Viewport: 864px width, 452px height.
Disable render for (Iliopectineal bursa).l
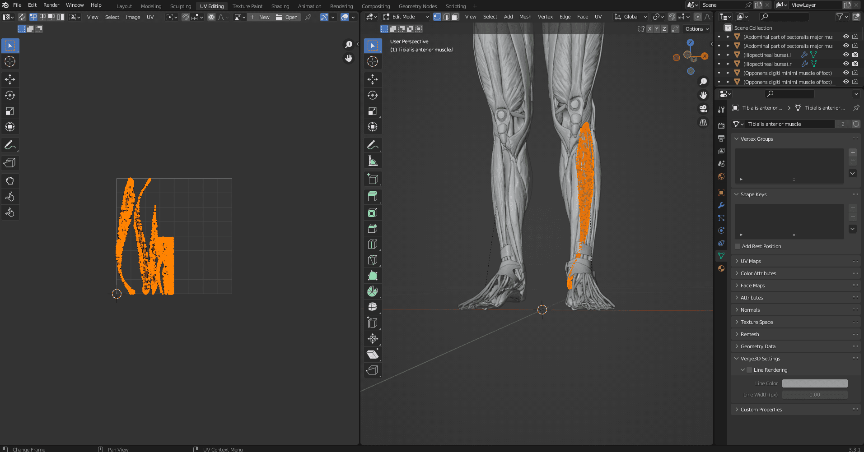pyautogui.click(x=855, y=55)
